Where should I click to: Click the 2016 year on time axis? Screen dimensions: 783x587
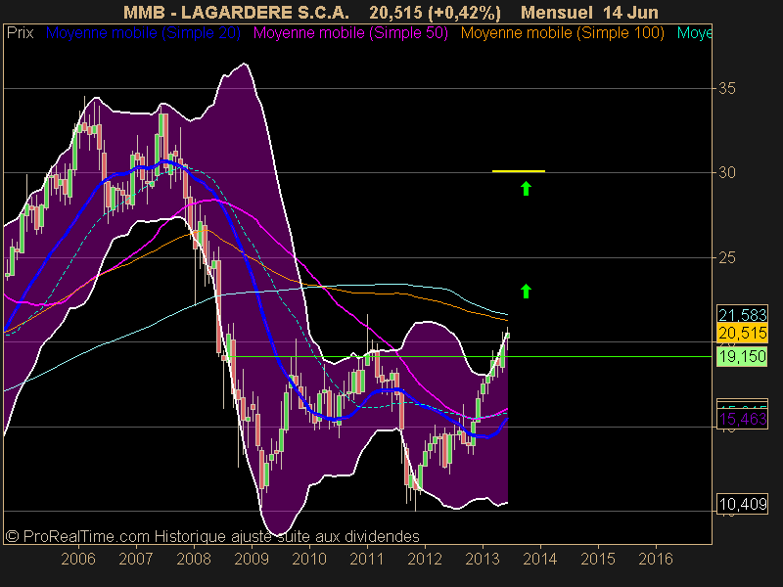(x=656, y=559)
